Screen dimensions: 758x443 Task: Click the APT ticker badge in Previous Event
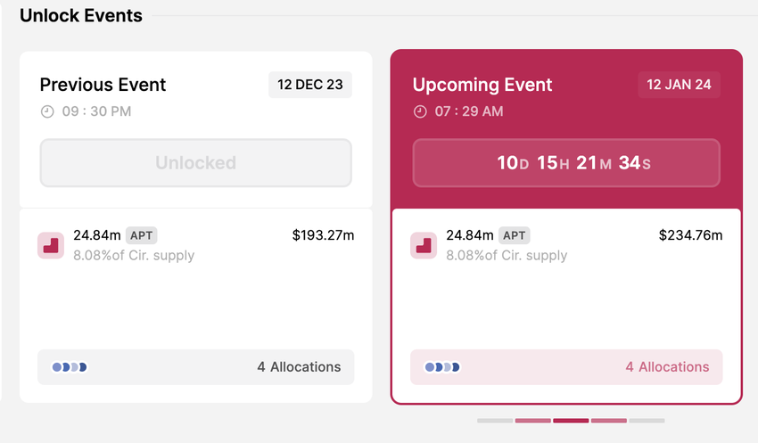coord(141,235)
